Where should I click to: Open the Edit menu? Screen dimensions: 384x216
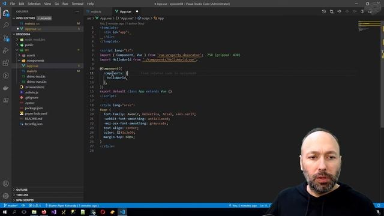click(22, 4)
